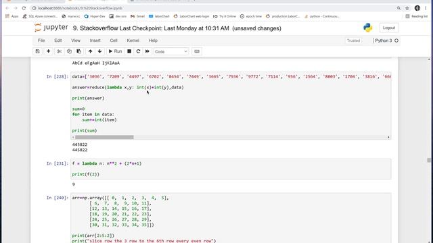Open the Apps bookmark shortcut
The width and height of the screenshot is (433, 243).
pos(12,16)
